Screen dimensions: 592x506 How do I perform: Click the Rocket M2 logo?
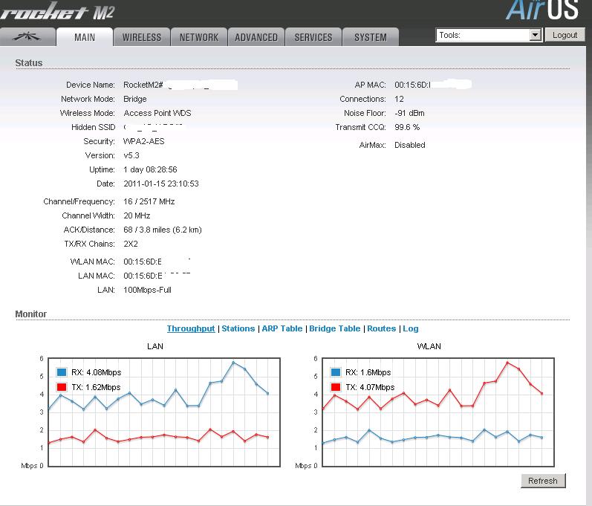point(58,12)
